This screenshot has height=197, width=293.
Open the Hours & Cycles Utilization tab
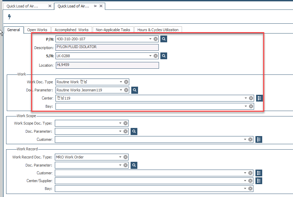tap(158, 30)
